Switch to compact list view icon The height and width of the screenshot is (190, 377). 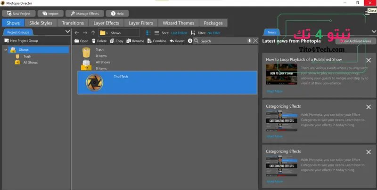click(157, 32)
